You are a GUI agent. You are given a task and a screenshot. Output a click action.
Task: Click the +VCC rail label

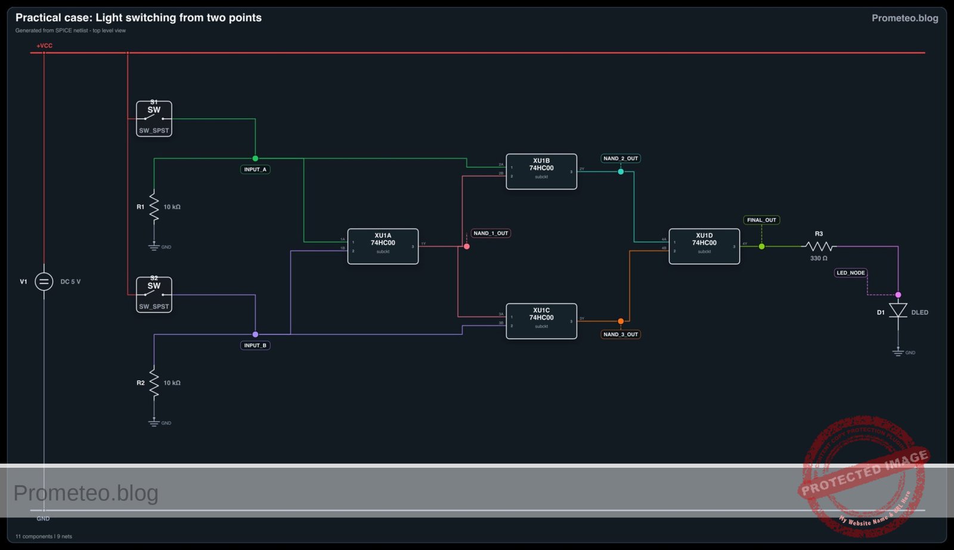44,46
